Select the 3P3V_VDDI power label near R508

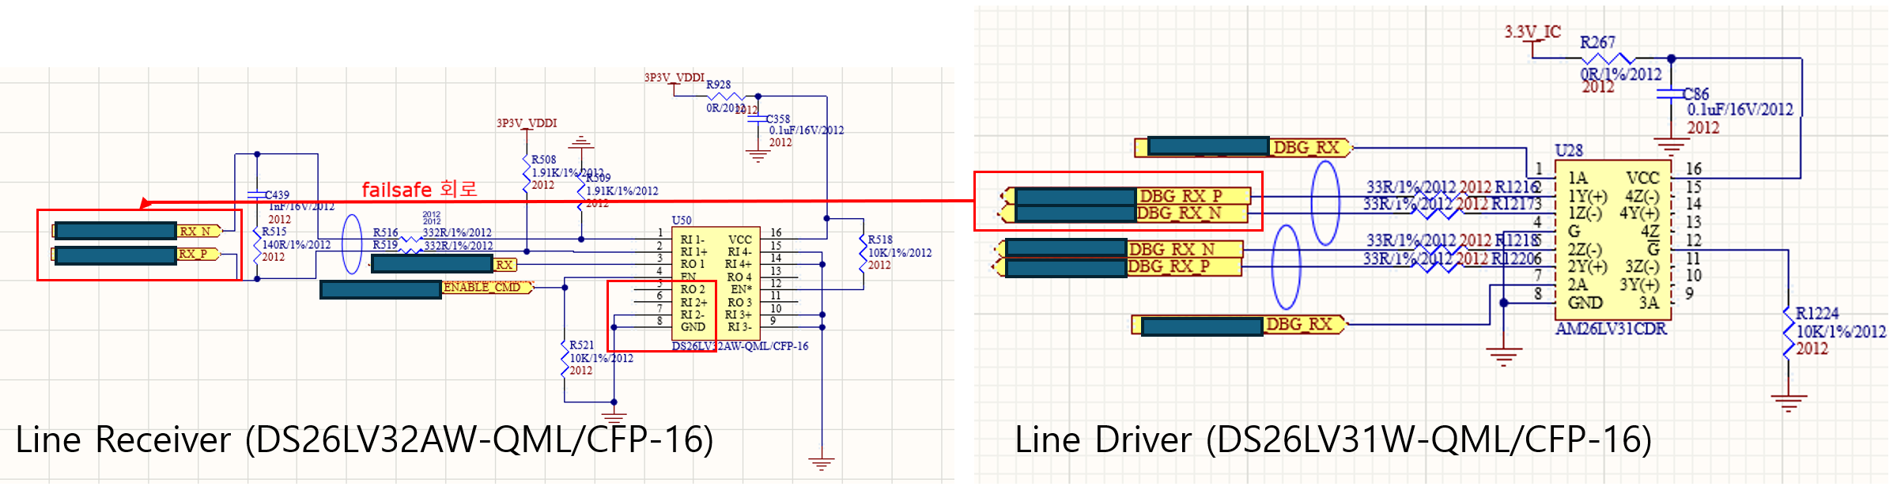coord(527,123)
